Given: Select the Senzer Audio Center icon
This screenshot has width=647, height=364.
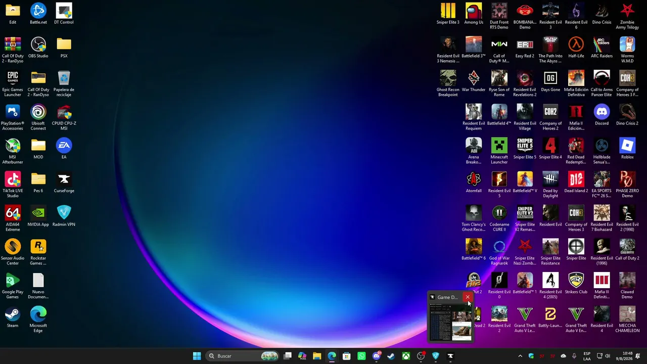Looking at the screenshot, I should [13, 252].
